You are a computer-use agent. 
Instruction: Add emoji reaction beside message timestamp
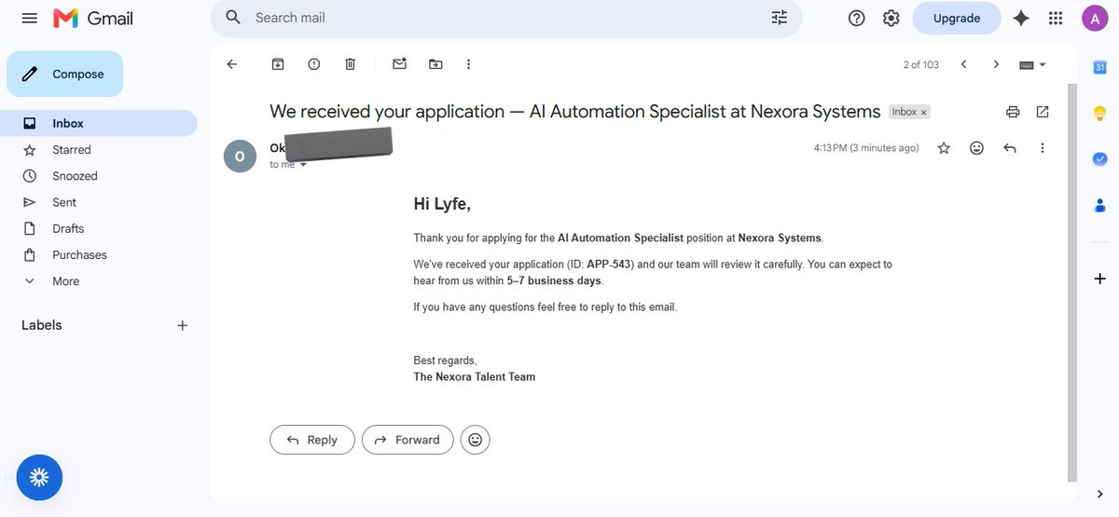pos(976,148)
